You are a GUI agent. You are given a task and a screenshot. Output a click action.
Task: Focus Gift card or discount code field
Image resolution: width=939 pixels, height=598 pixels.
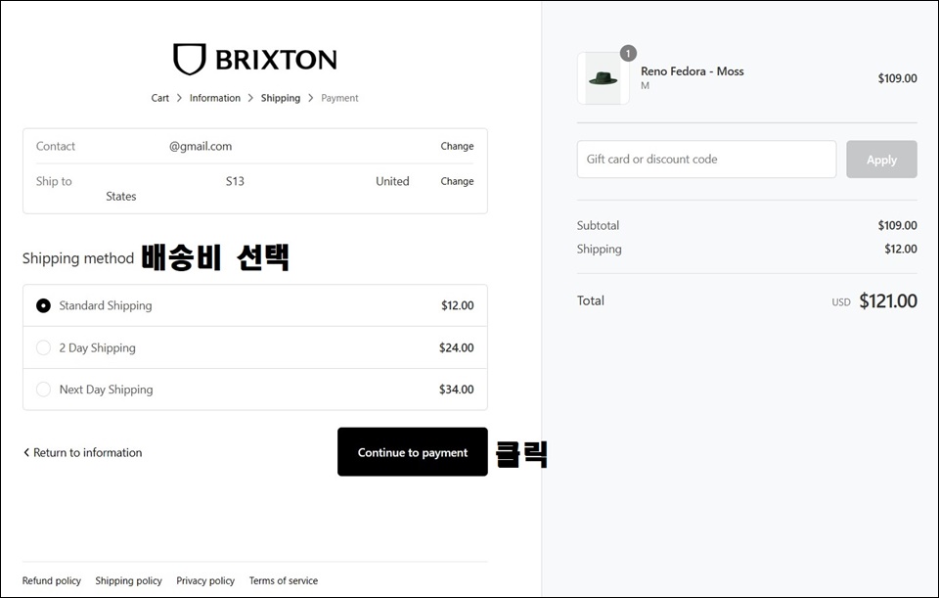coord(706,160)
